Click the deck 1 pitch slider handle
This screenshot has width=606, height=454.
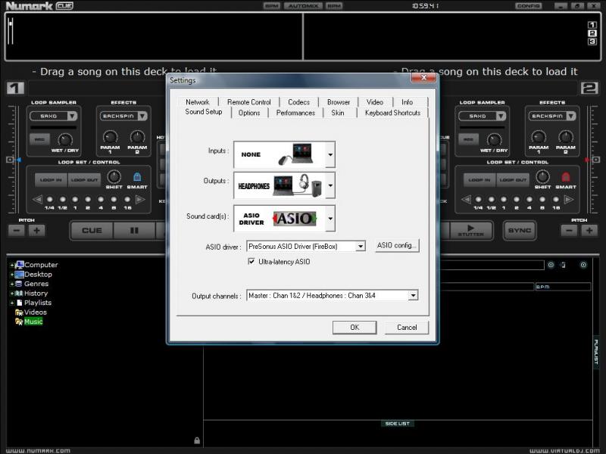point(11,160)
